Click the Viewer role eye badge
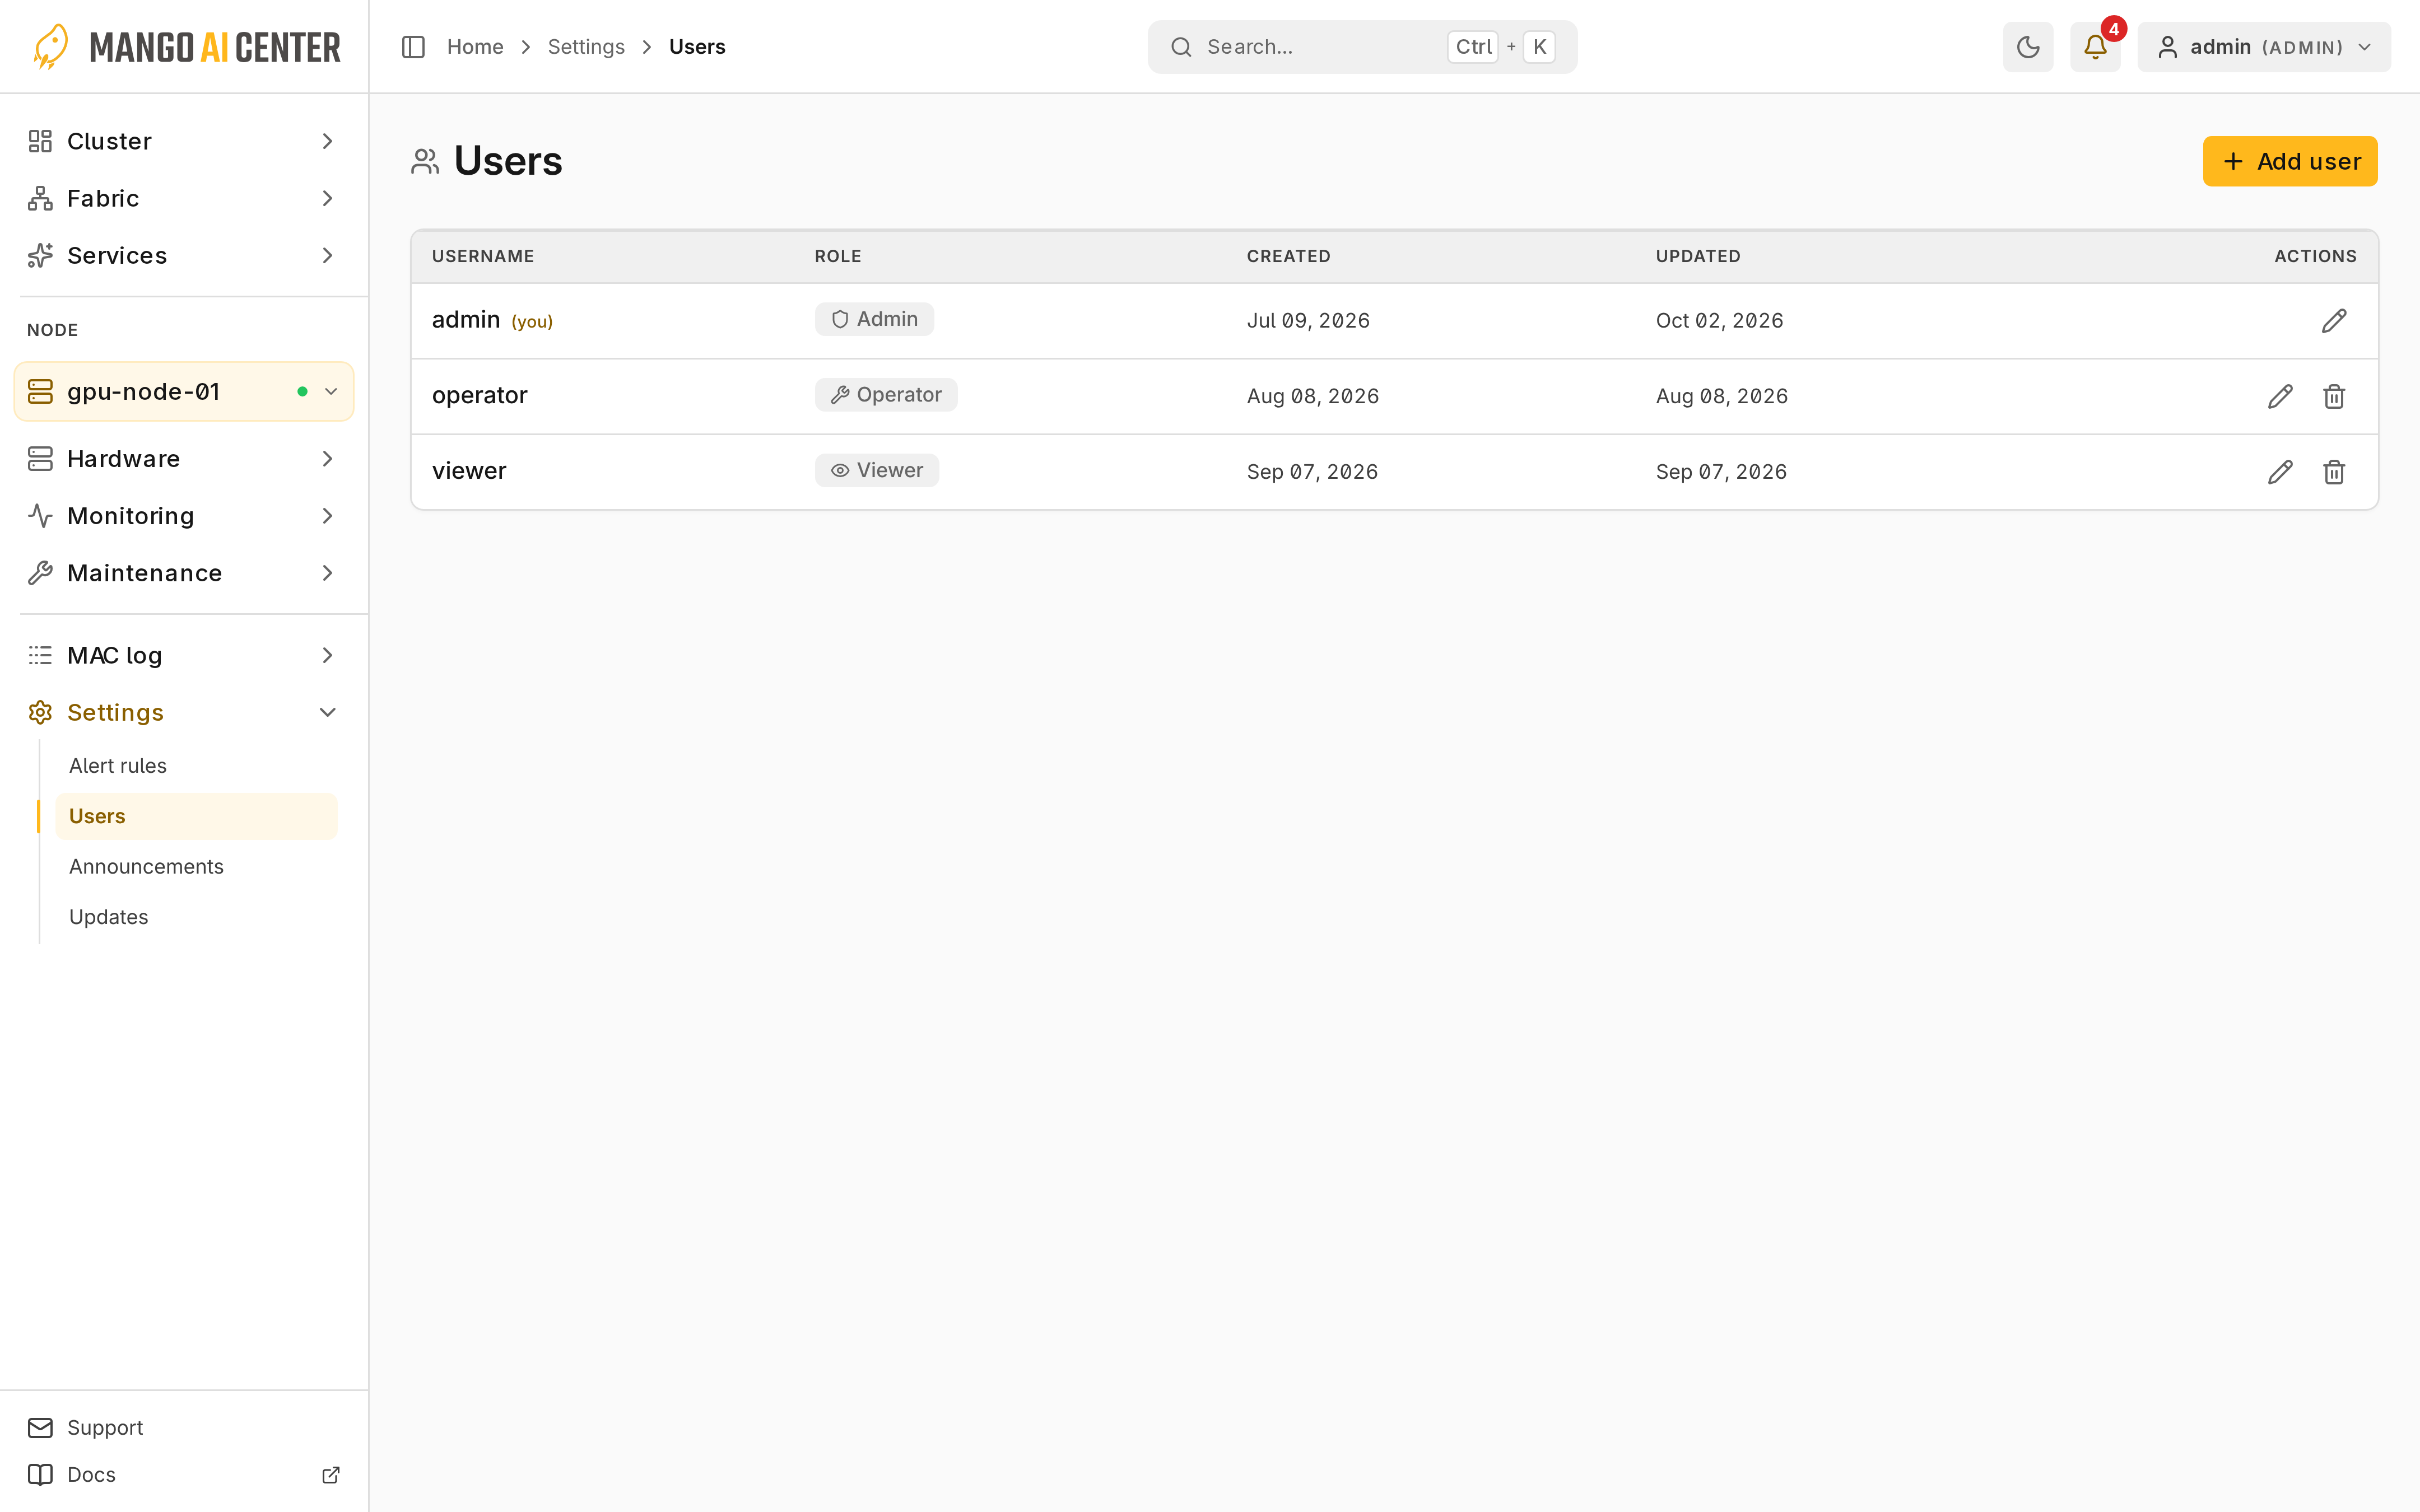Screen dimensions: 2420x1512 coord(876,470)
